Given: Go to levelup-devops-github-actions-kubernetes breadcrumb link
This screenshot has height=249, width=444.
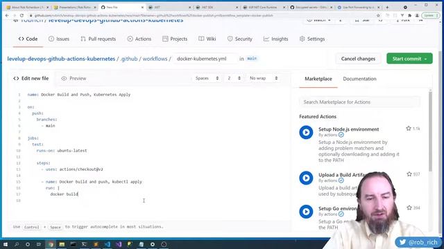Looking at the screenshot, I should click(x=61, y=59).
